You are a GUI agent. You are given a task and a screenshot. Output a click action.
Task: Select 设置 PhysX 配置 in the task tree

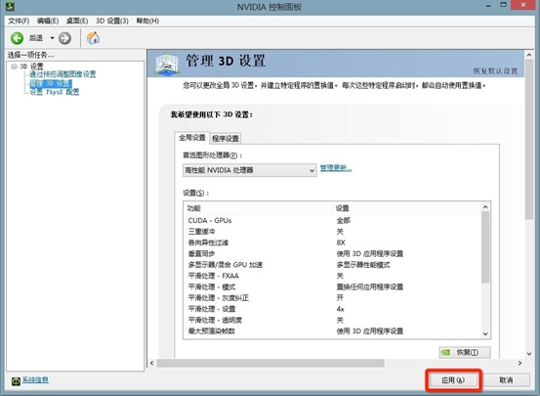click(x=55, y=92)
